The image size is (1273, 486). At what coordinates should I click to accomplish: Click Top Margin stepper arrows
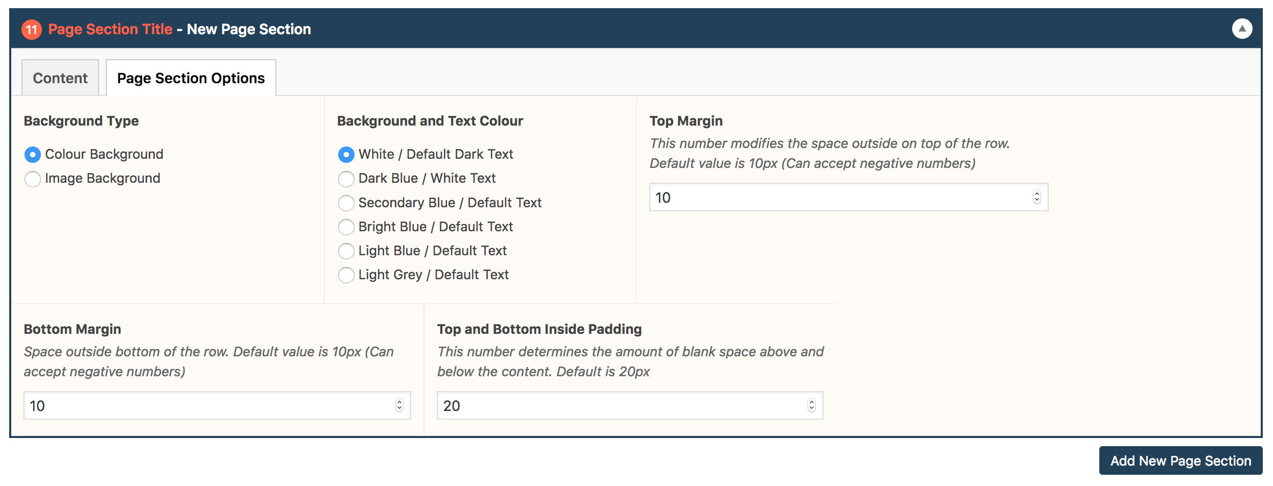point(1036,197)
